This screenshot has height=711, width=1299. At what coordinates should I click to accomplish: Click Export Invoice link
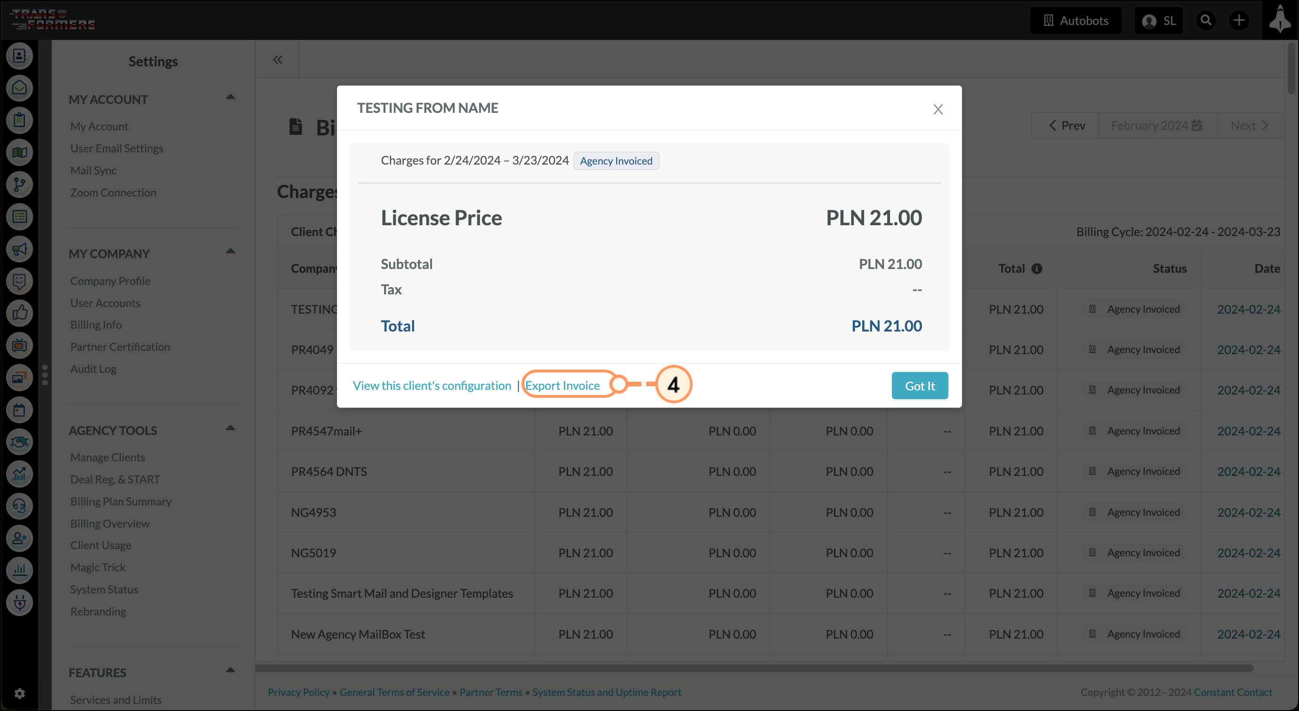coord(563,386)
